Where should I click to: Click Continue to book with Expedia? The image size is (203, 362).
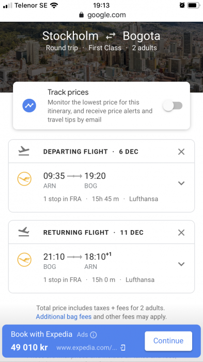168,341
